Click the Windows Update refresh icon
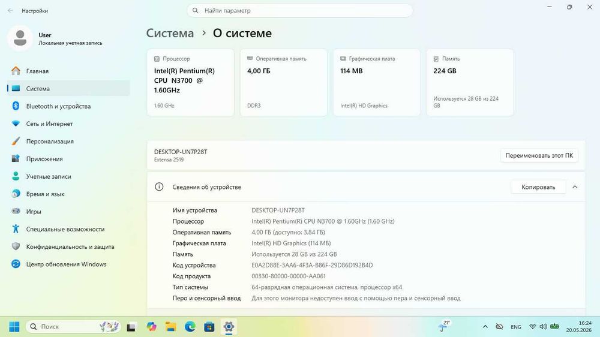Image resolution: width=600 pixels, height=337 pixels. click(x=16, y=264)
